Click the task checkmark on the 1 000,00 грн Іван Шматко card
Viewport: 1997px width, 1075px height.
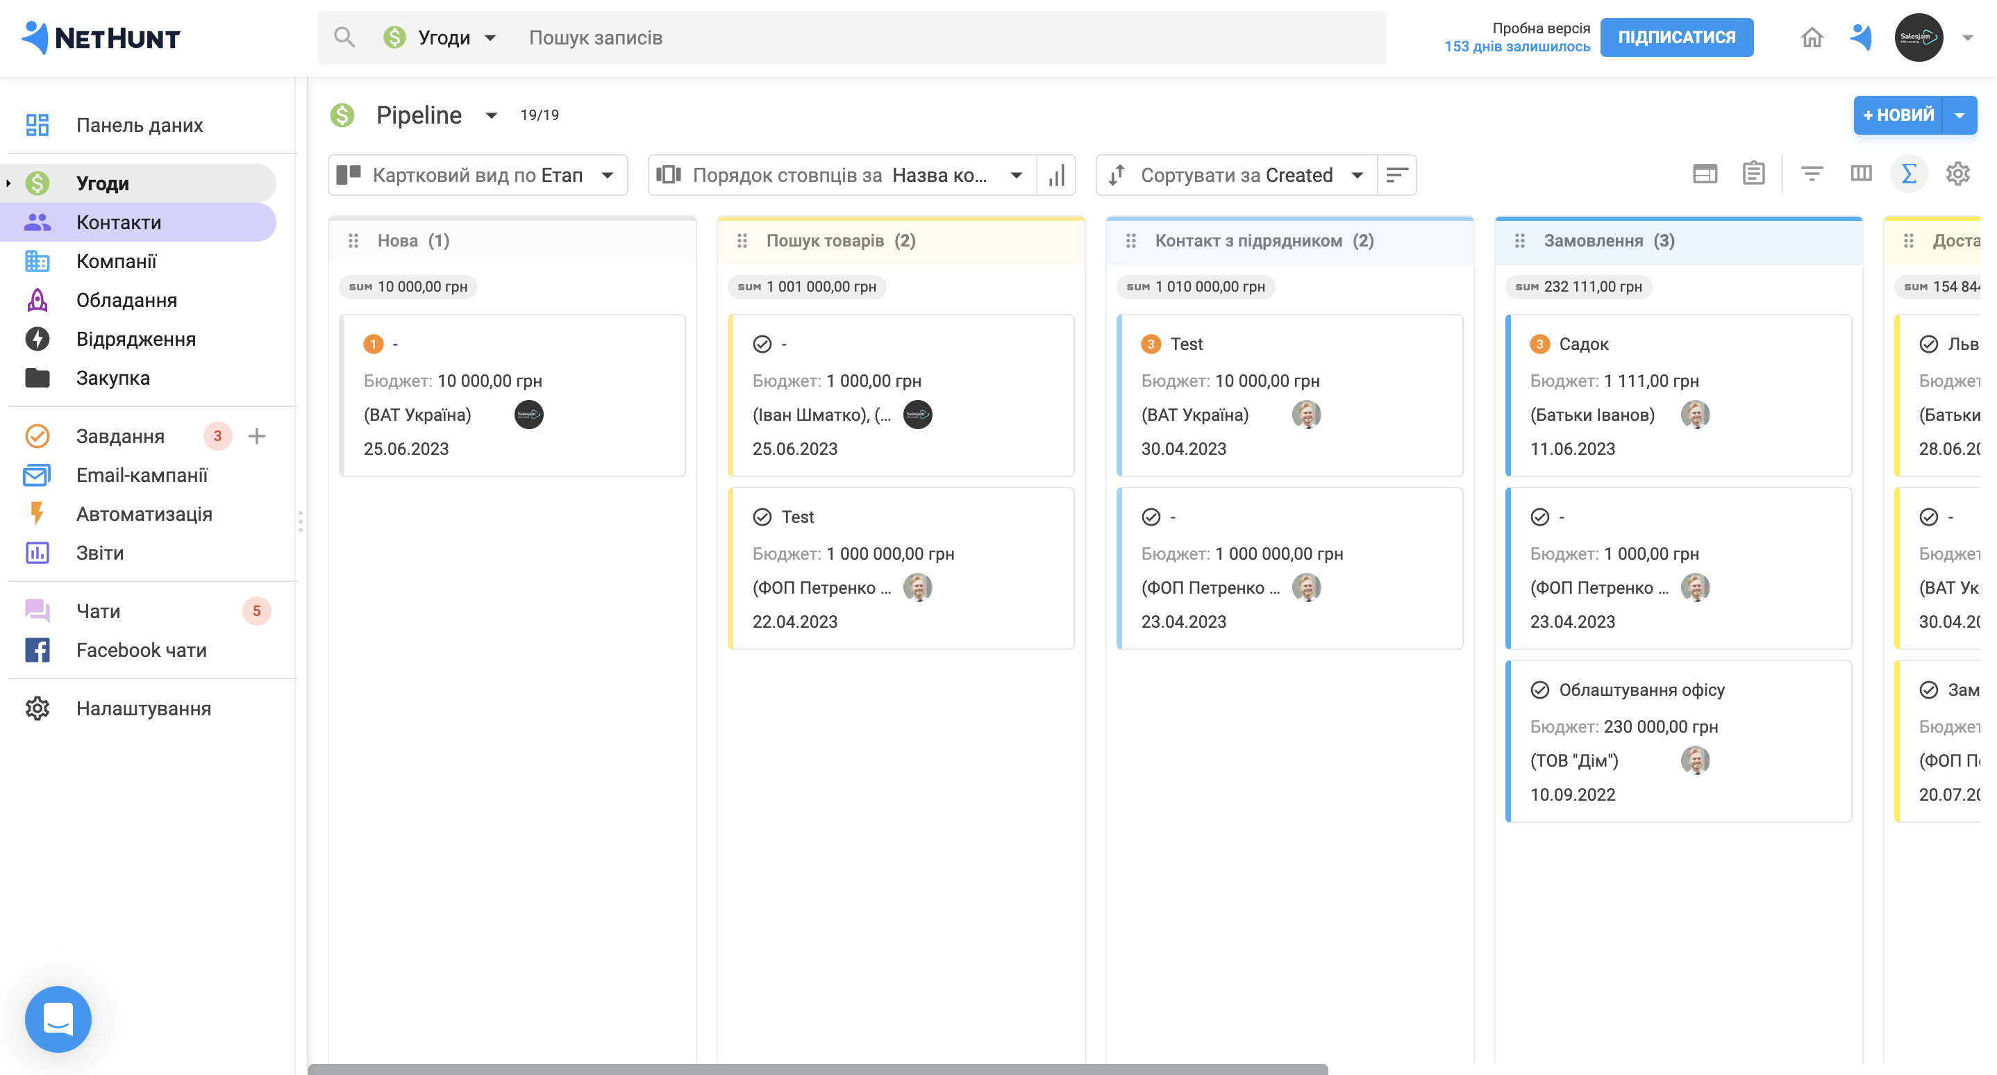point(763,344)
